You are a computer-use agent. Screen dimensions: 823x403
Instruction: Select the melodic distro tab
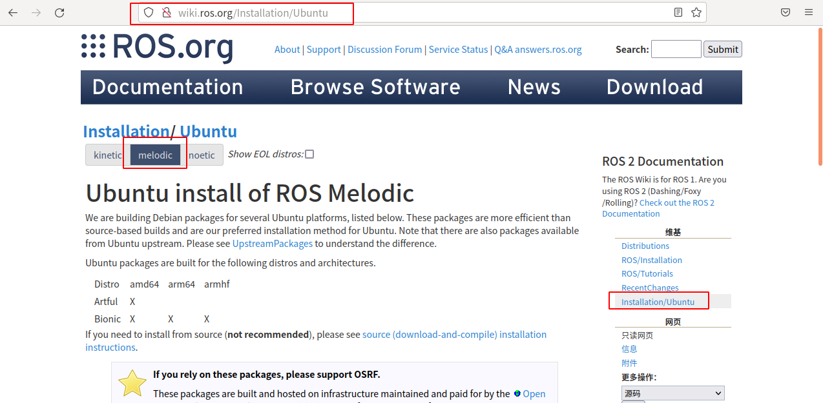(155, 155)
